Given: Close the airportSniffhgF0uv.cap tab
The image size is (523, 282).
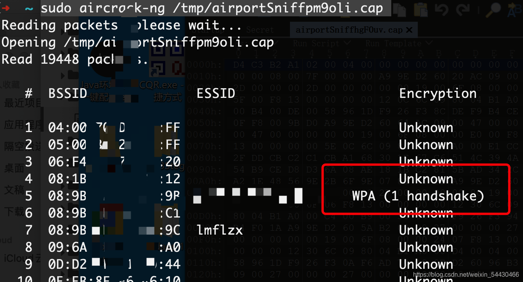Looking at the screenshot, I should click(x=409, y=30).
